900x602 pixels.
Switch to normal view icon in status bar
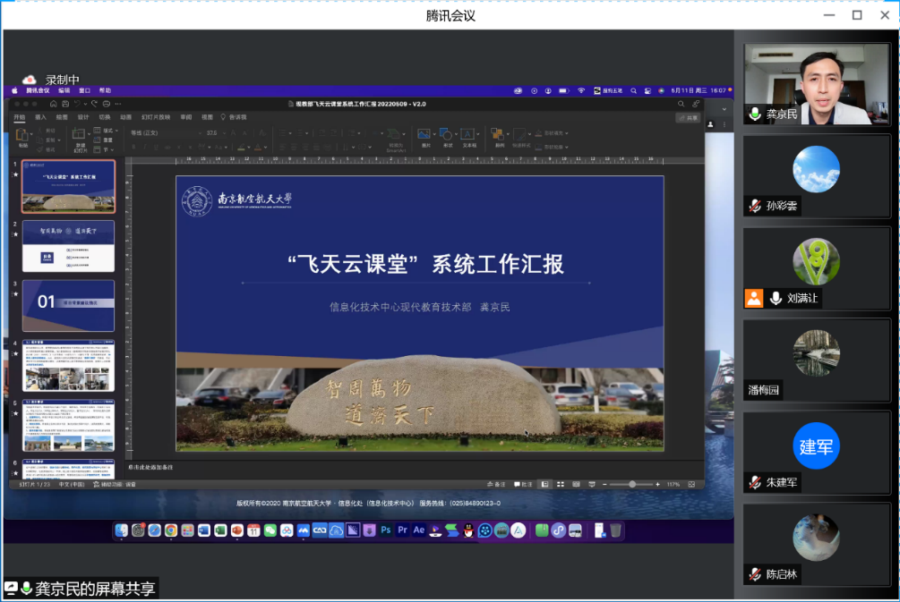[x=544, y=485]
